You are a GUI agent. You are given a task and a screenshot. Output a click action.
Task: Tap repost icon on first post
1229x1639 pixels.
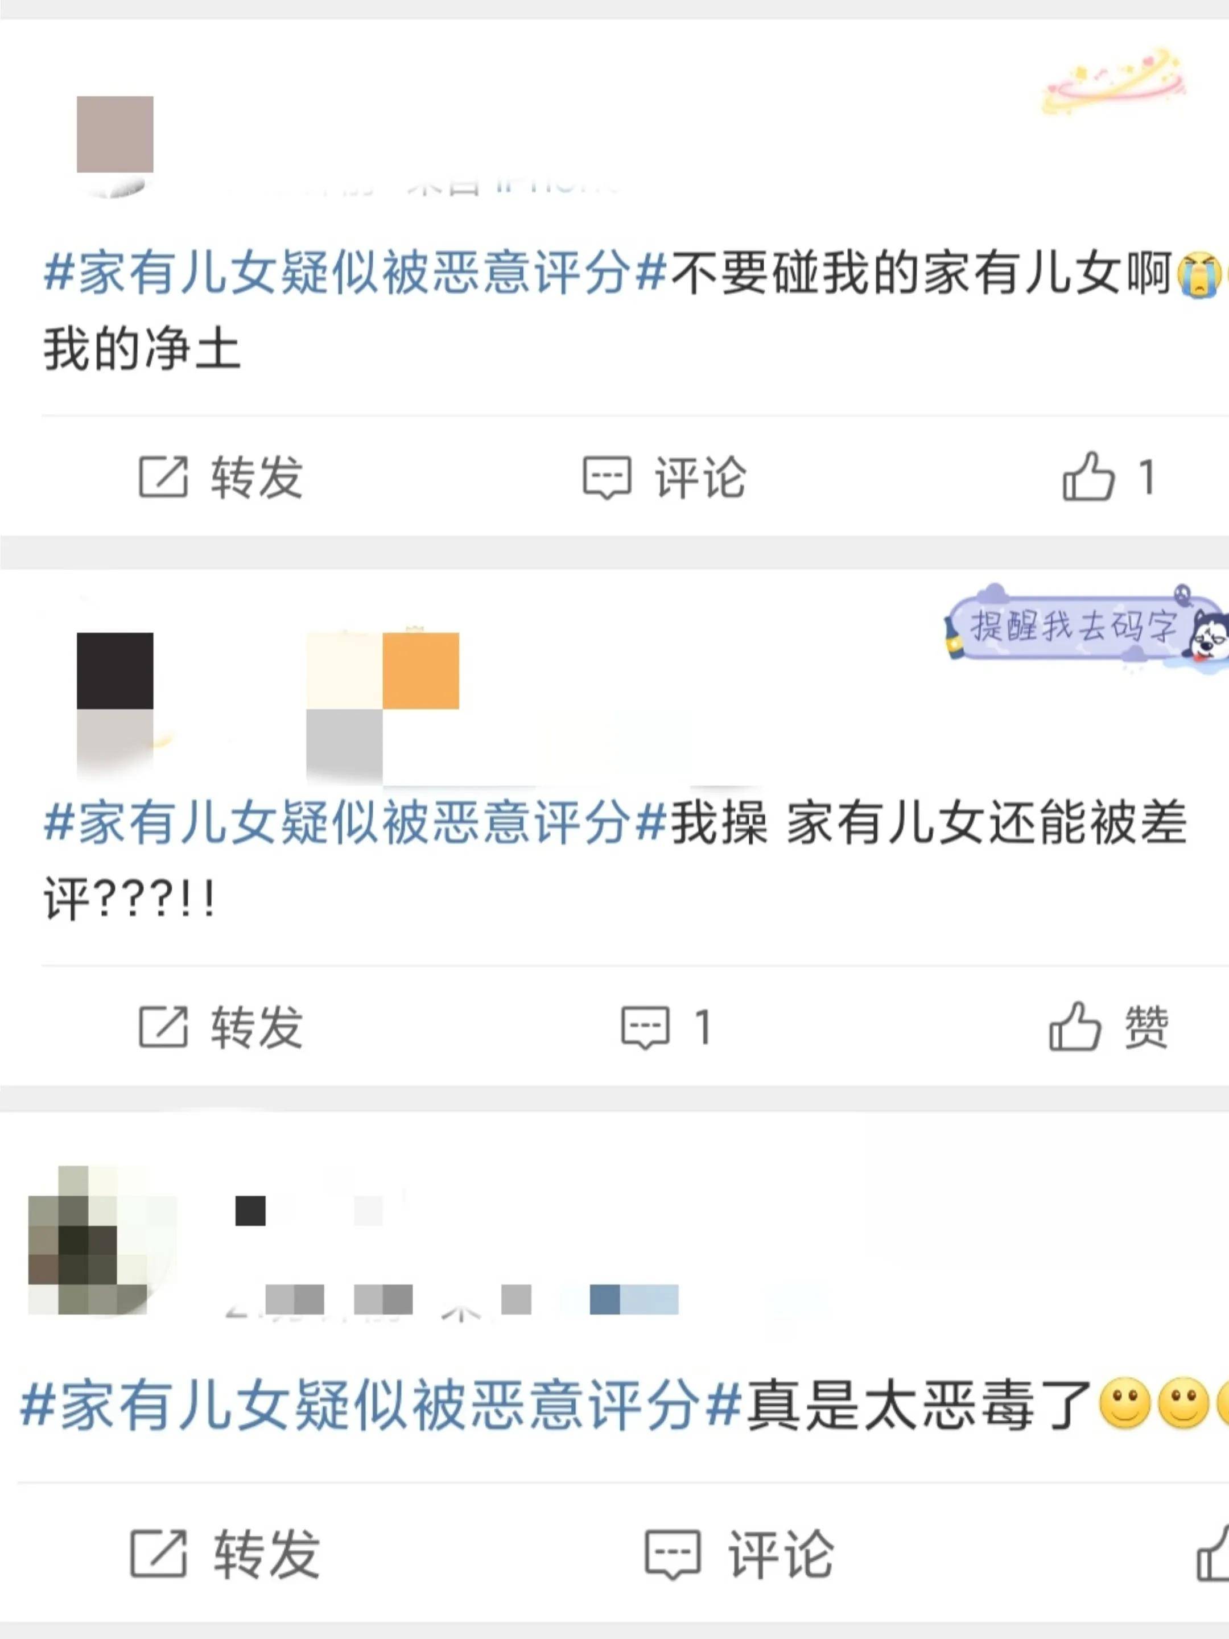pos(163,477)
